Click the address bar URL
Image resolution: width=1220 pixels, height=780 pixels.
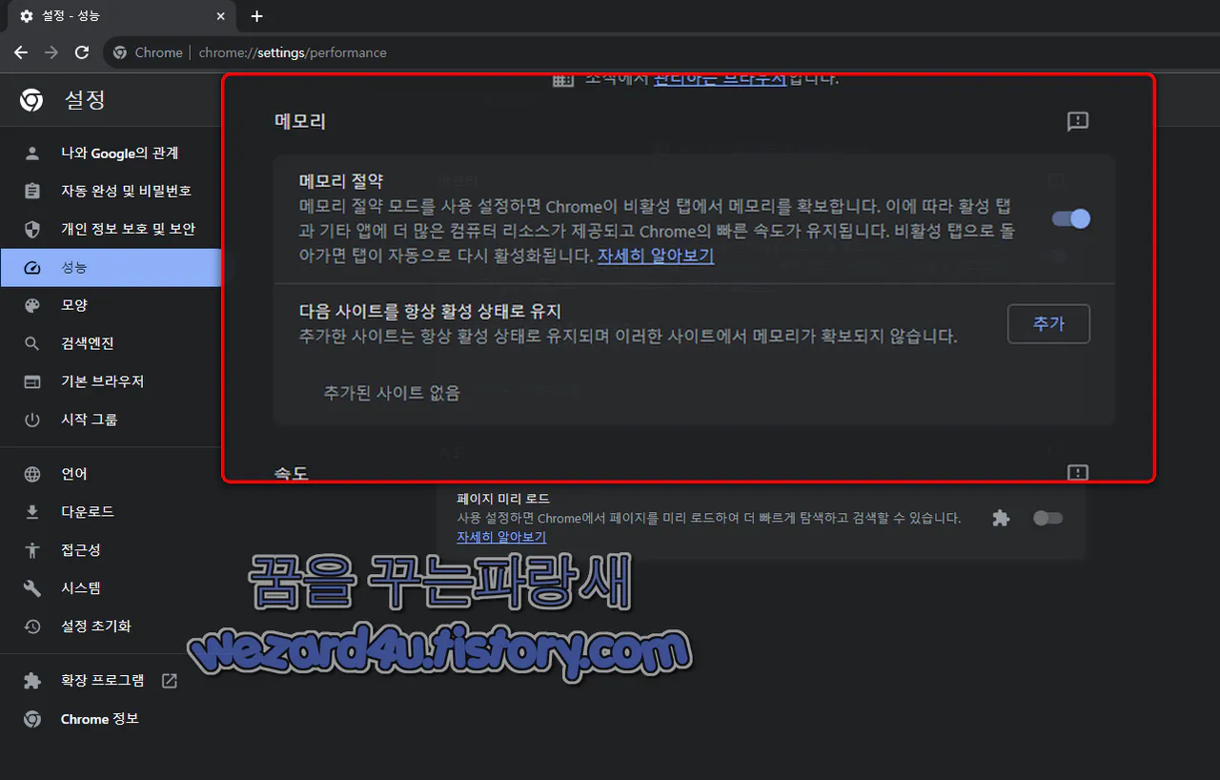coord(293,52)
